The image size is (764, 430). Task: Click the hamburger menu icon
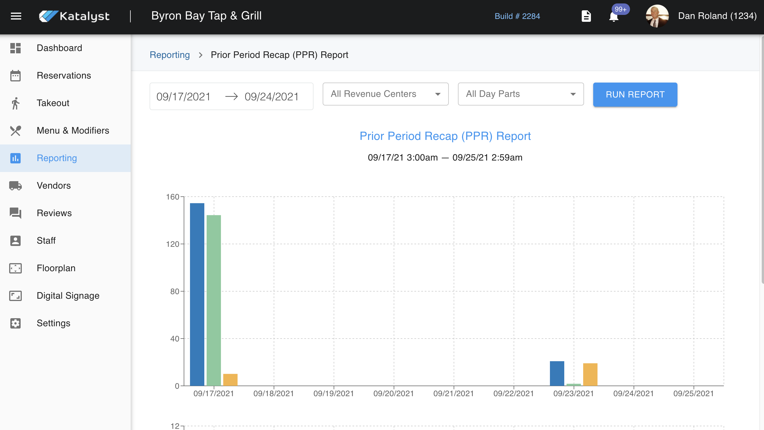point(16,16)
